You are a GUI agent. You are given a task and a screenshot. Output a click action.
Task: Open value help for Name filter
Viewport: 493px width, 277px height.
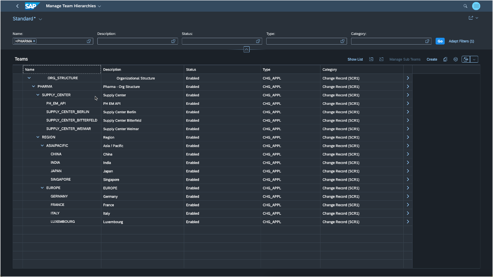coord(89,41)
